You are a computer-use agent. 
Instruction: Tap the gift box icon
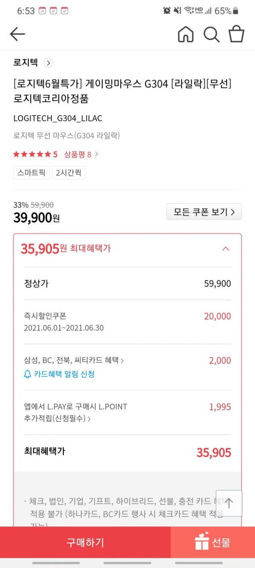tap(202, 542)
